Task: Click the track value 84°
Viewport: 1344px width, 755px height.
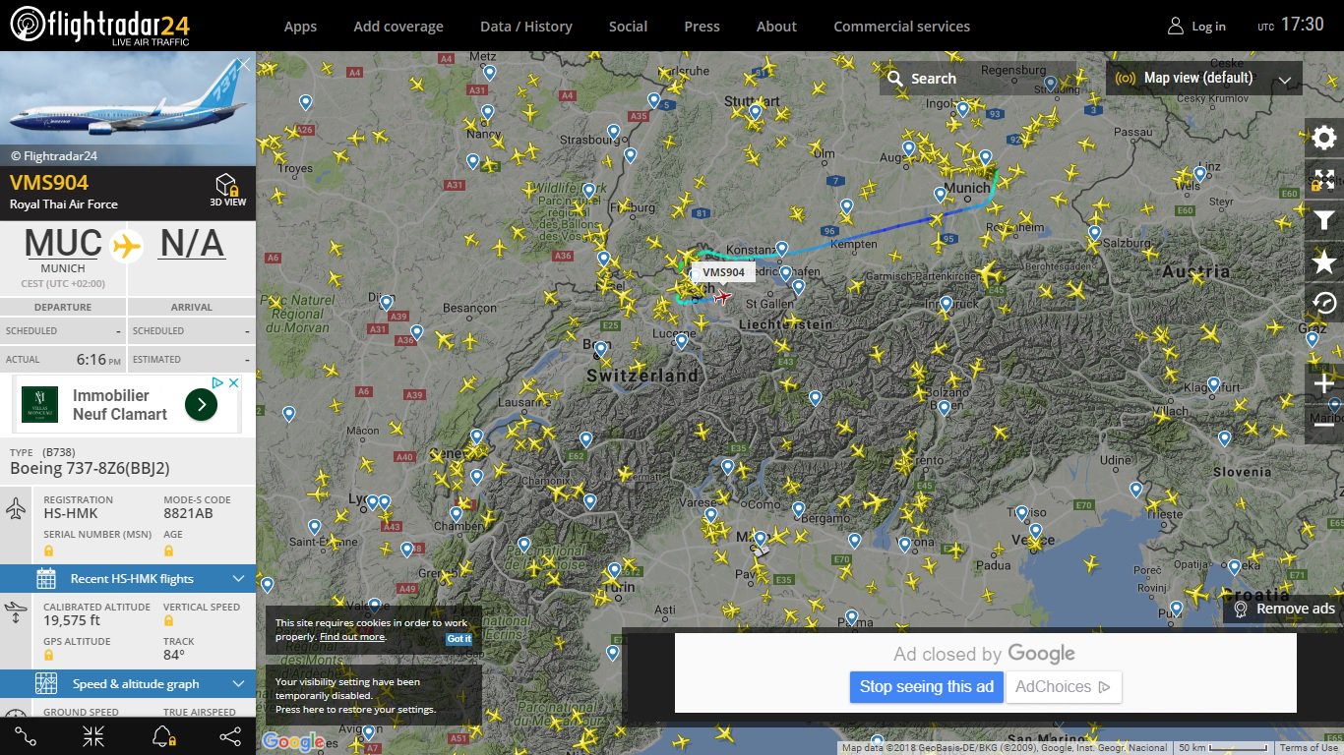Action: click(174, 655)
